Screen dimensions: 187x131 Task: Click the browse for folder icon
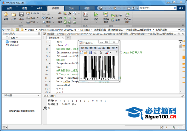(x=17, y=30)
